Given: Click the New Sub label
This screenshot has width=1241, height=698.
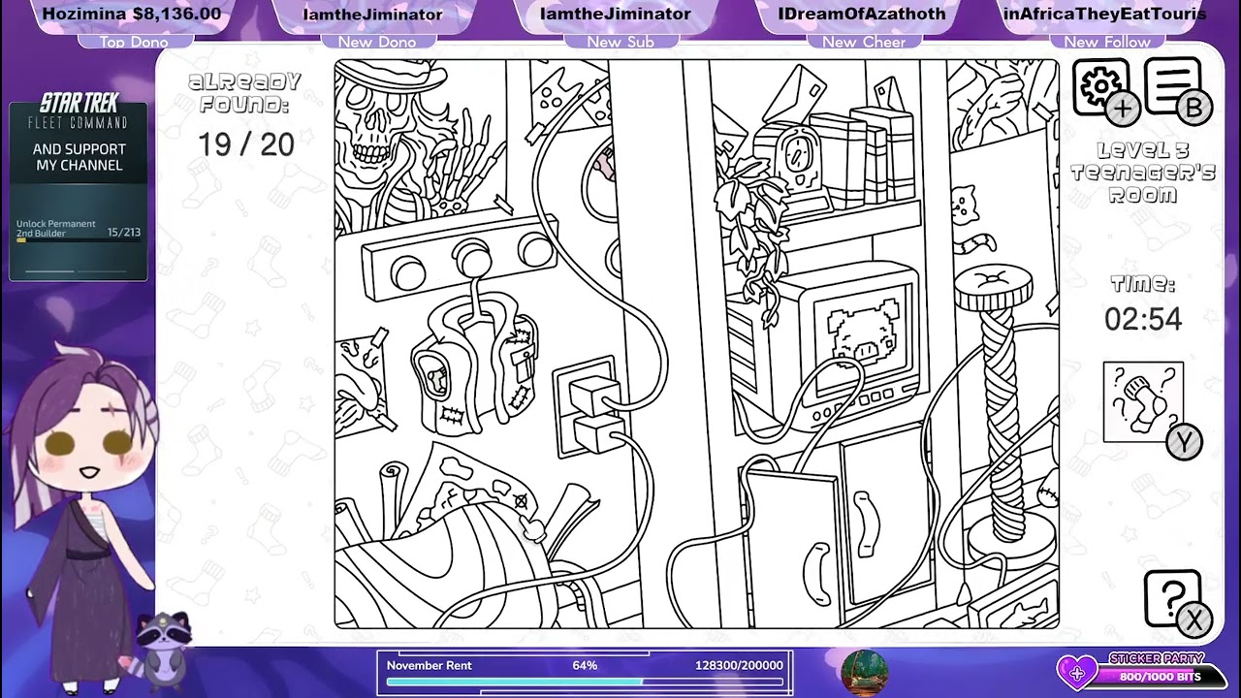Looking at the screenshot, I should tap(620, 42).
